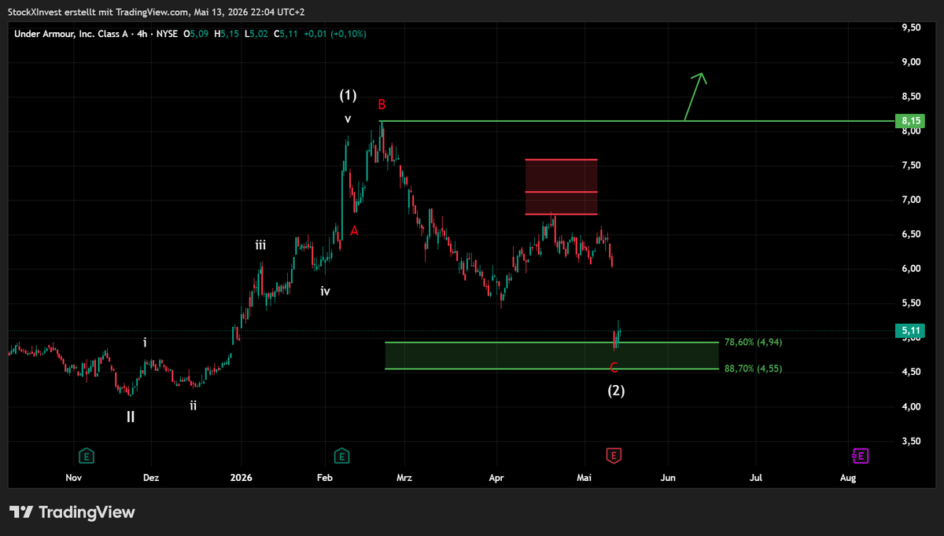Select the current price label 5,11 on the axis
This screenshot has width=944, height=536.
pos(911,332)
